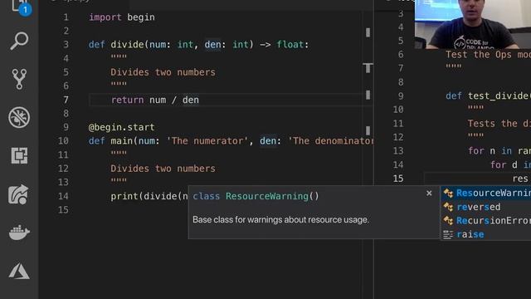
Task: Click 'res' text on line 15 right editor
Action: pyautogui.click(x=520, y=179)
